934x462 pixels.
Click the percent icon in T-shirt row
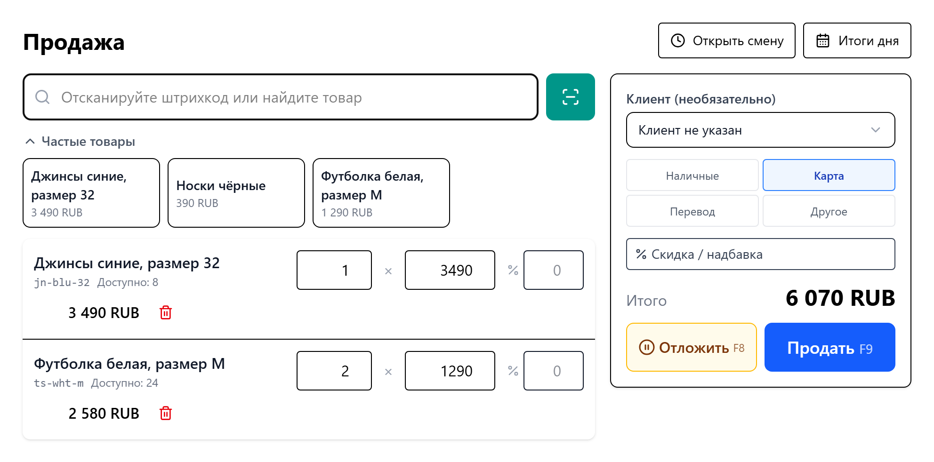(513, 371)
